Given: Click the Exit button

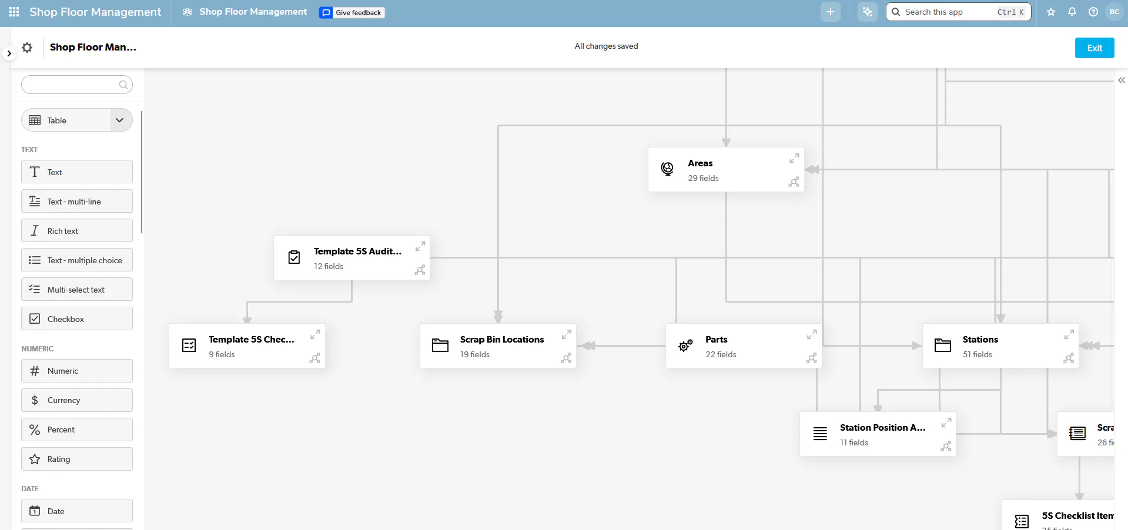Looking at the screenshot, I should pos(1094,48).
